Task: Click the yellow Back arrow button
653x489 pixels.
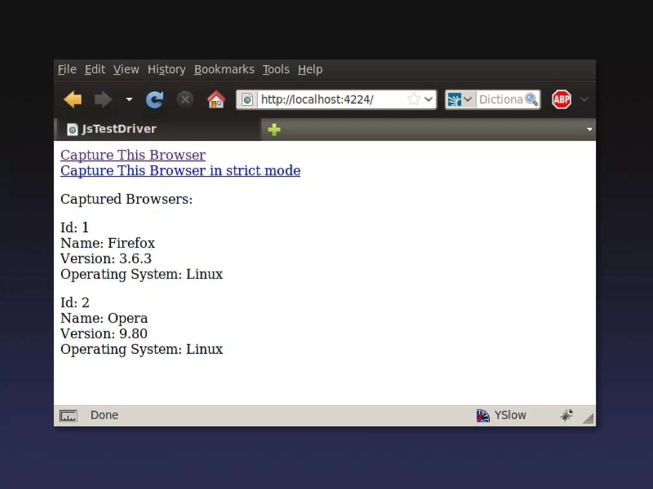Action: coord(73,99)
